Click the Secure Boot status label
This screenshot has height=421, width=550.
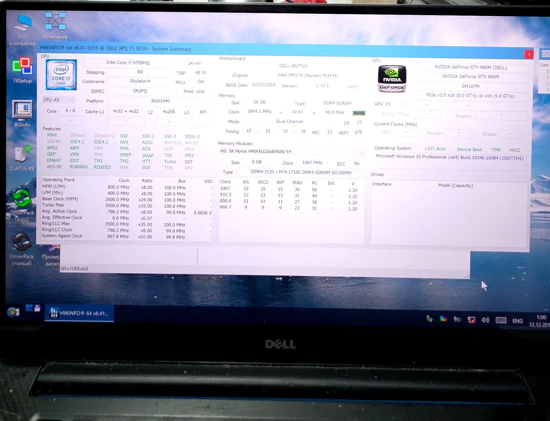point(469,150)
